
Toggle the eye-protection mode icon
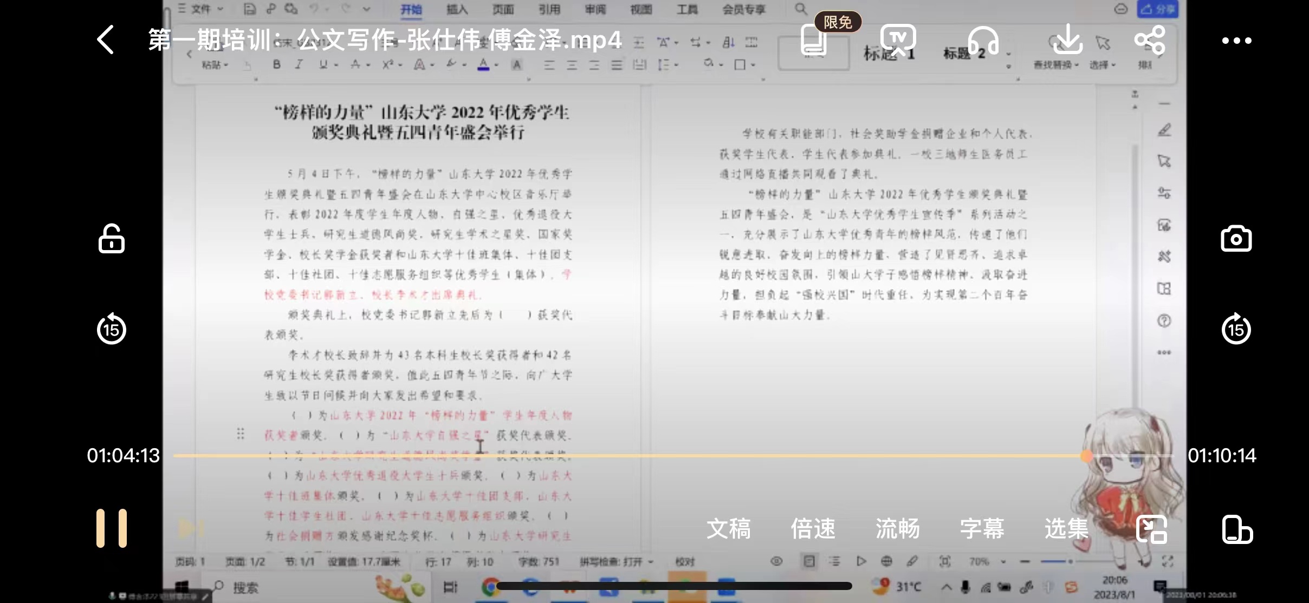(x=776, y=561)
